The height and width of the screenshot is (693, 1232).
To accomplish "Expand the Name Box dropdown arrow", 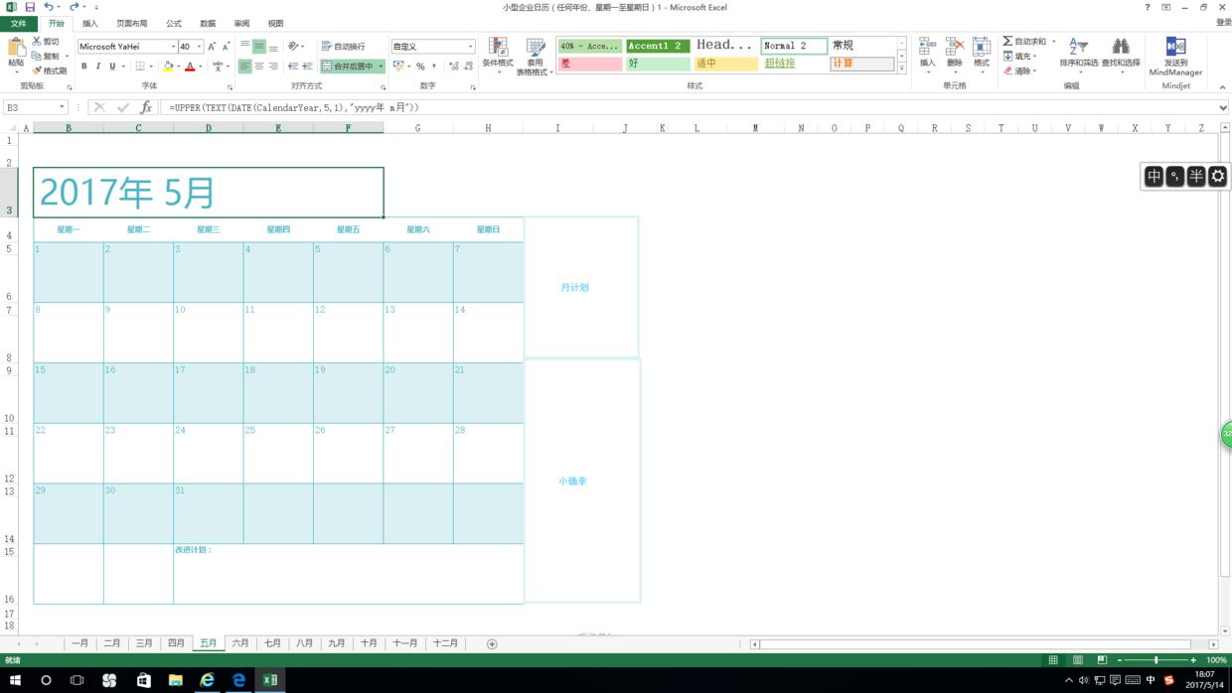I will pos(62,107).
